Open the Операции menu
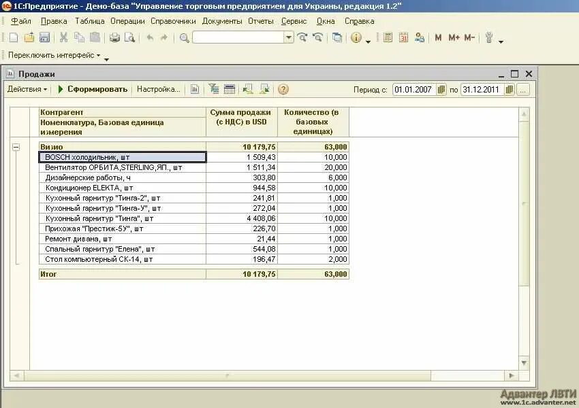 coord(127,21)
